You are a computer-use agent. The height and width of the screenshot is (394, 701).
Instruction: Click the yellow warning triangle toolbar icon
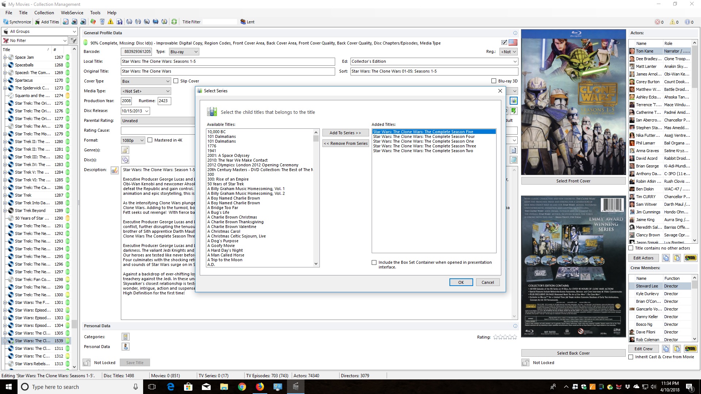point(111,22)
